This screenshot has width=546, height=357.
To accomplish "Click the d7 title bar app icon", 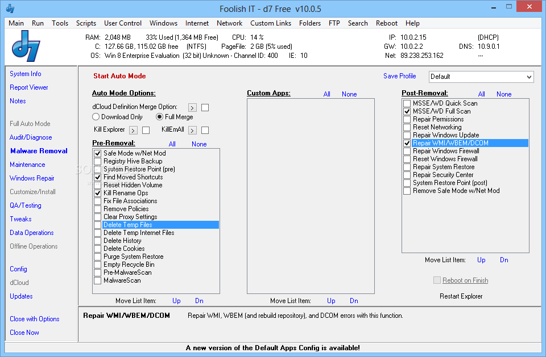I will coord(10,9).
